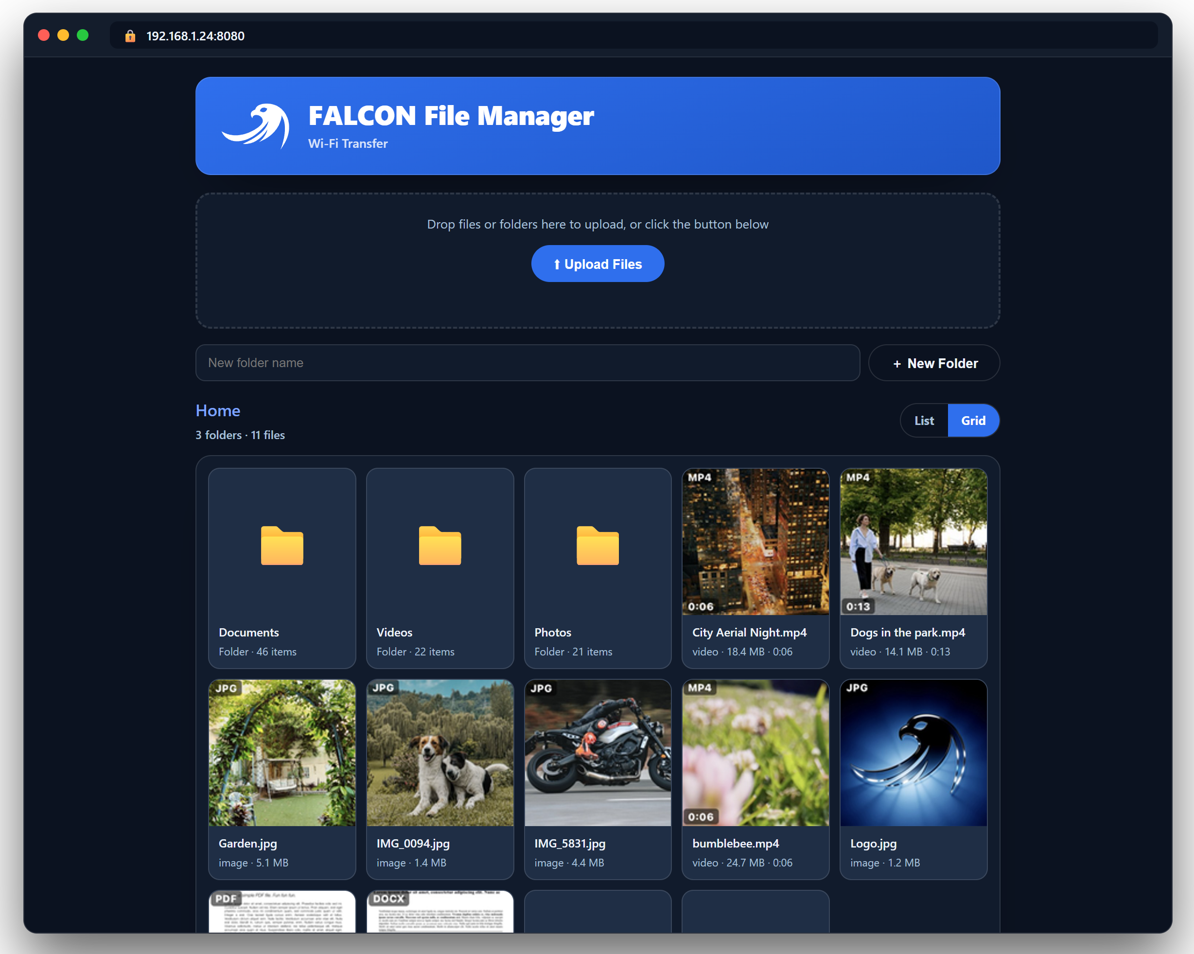Open the Documents folder icon
The image size is (1194, 954).
coord(282,546)
